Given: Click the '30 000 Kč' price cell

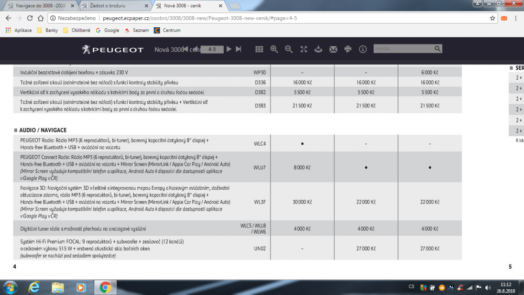Looking at the screenshot, I should [302, 202].
